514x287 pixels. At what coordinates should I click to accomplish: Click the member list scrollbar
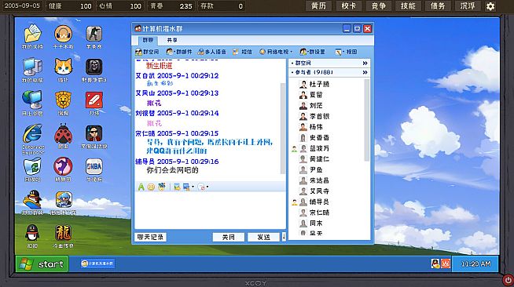tap(366, 120)
